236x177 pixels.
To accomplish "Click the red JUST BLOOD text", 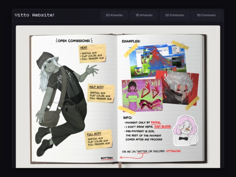I will tap(163, 126).
